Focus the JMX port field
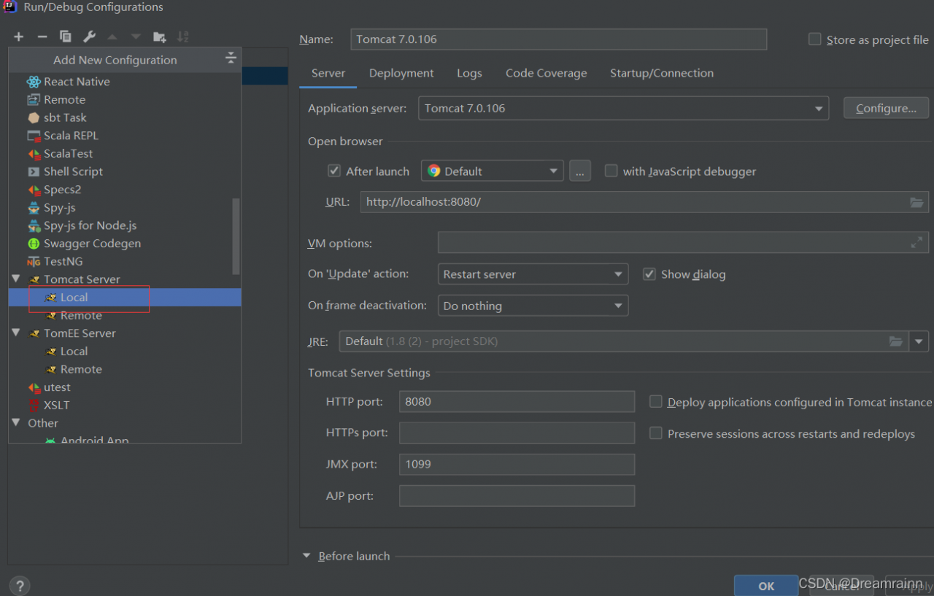 (x=517, y=464)
